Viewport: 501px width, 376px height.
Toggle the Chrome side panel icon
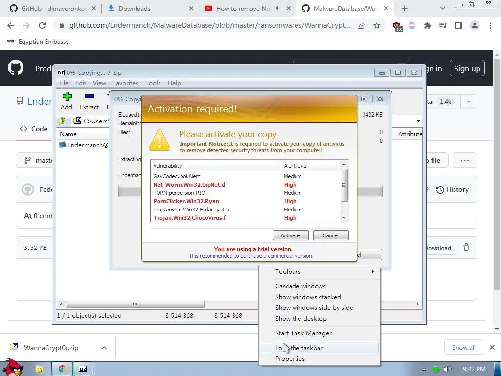[x=459, y=25]
